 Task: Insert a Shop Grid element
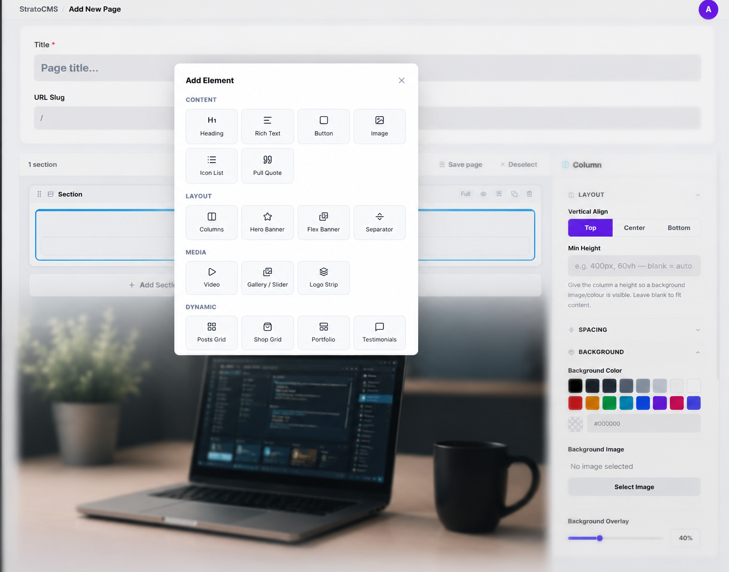pyautogui.click(x=267, y=333)
